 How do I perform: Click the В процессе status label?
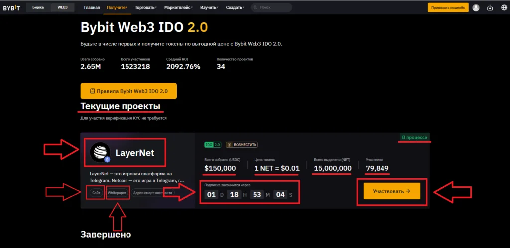415,137
